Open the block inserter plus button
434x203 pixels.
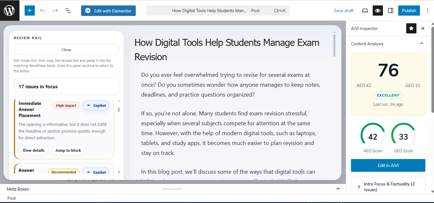pyautogui.click(x=30, y=11)
